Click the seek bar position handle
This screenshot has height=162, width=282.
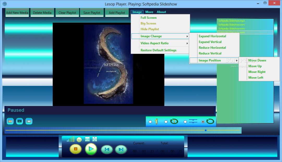206,130
